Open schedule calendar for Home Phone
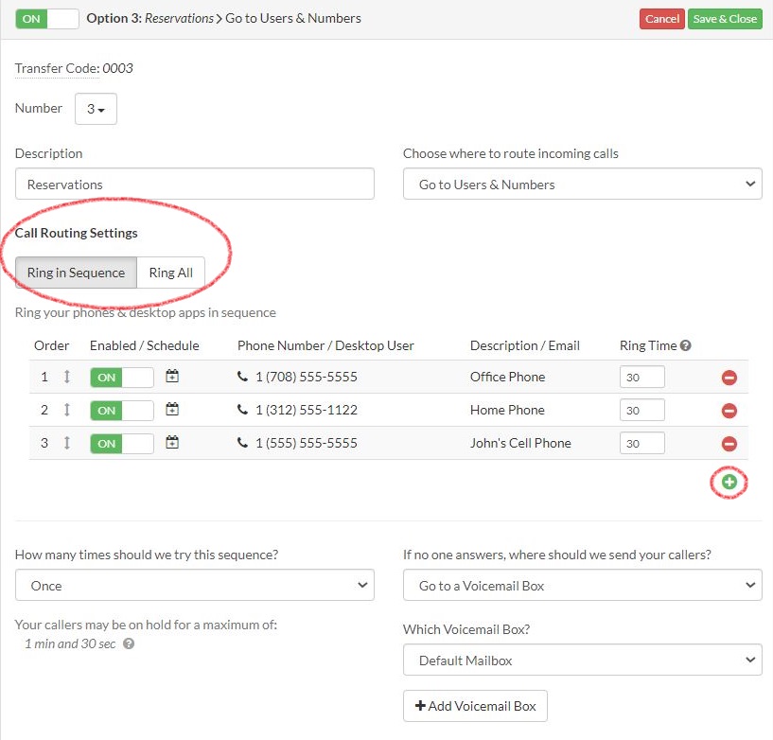This screenshot has width=773, height=740. (x=172, y=409)
